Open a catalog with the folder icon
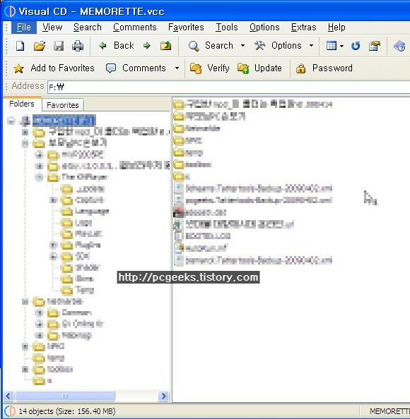This screenshot has width=410, height=419. coord(40,46)
